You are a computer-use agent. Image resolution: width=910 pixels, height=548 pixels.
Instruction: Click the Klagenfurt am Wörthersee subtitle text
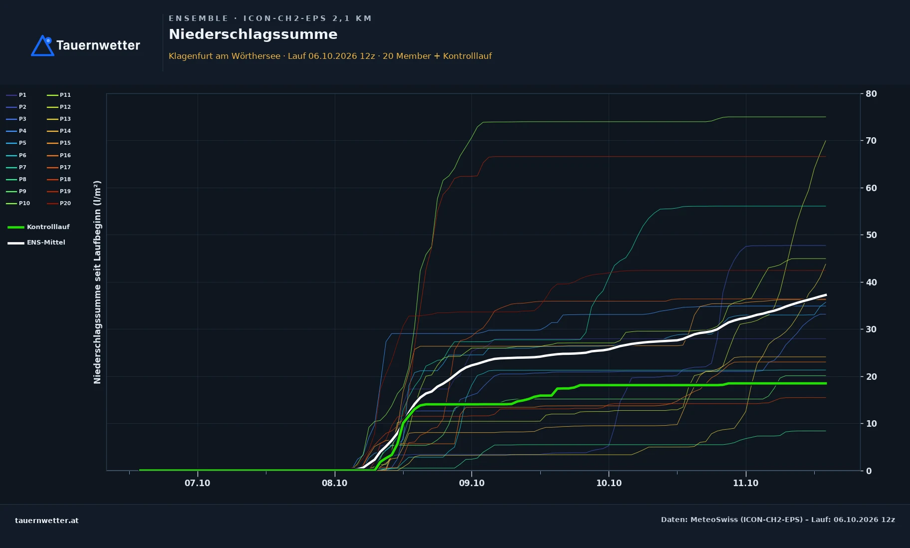pyautogui.click(x=225, y=56)
